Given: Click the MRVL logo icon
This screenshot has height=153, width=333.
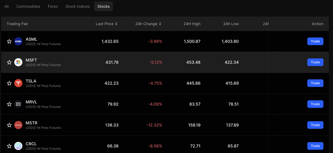Looking at the screenshot, I should pos(18,104).
